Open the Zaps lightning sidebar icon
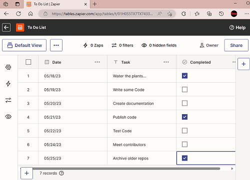250x180 pixels. [x=8, y=84]
